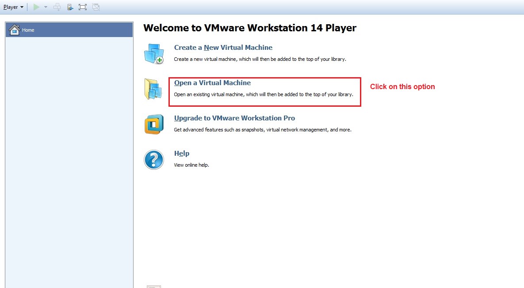Click the green Play virtual machine button
The height and width of the screenshot is (288, 524).
click(36, 7)
